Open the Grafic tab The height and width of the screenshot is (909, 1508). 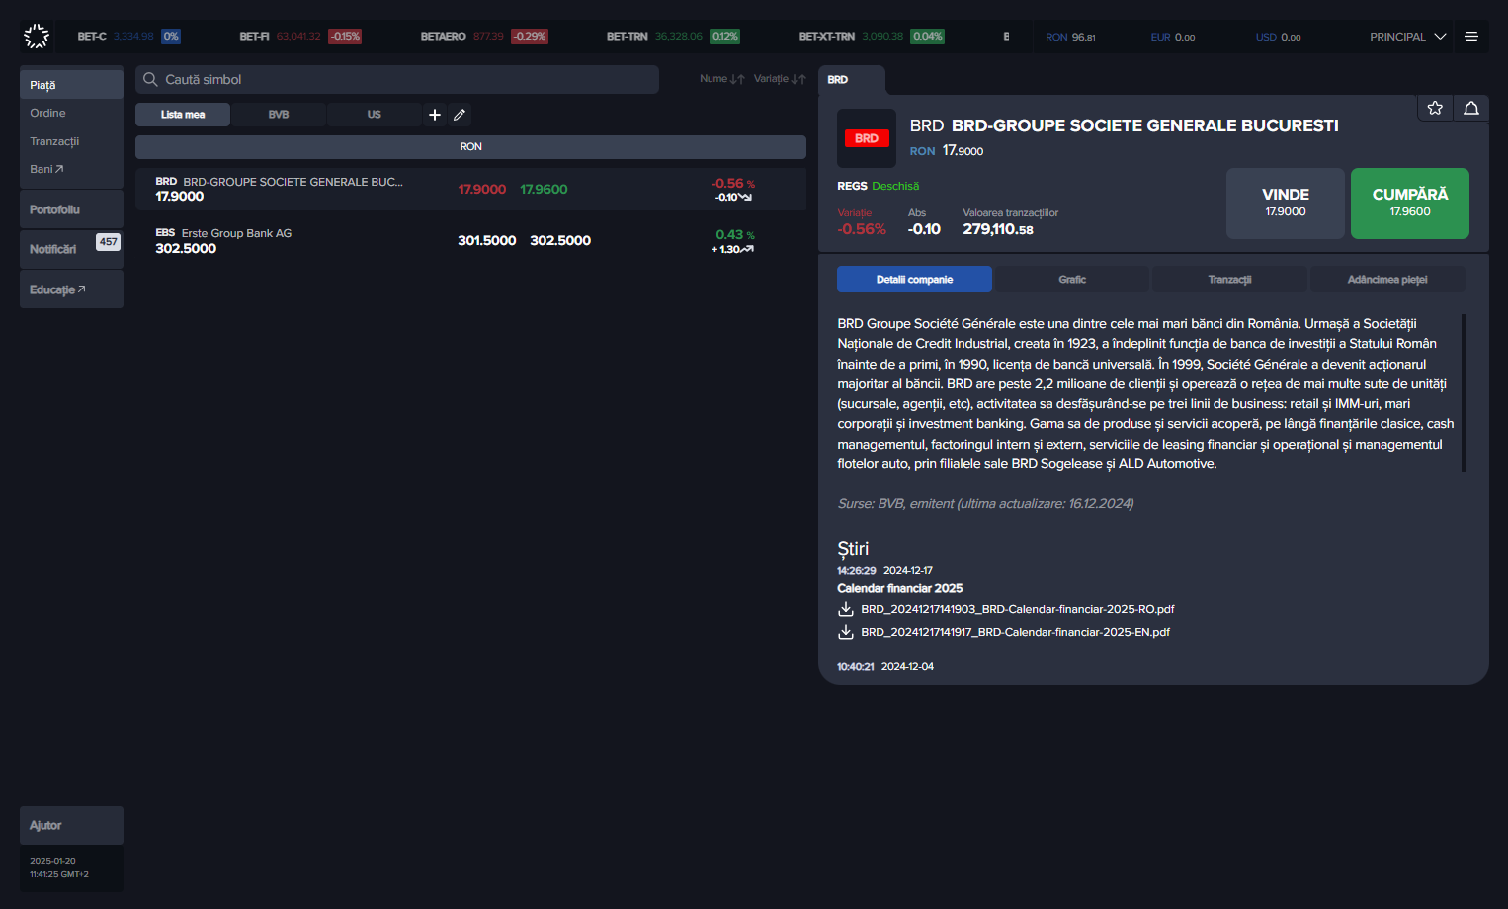(1072, 280)
